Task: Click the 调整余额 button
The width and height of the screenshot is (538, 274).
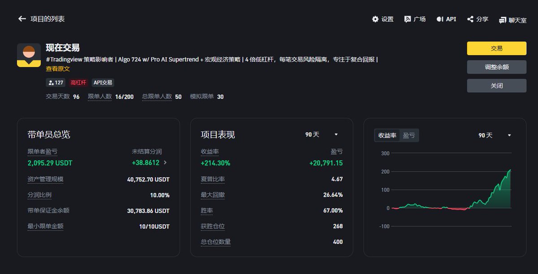Action: [497, 67]
